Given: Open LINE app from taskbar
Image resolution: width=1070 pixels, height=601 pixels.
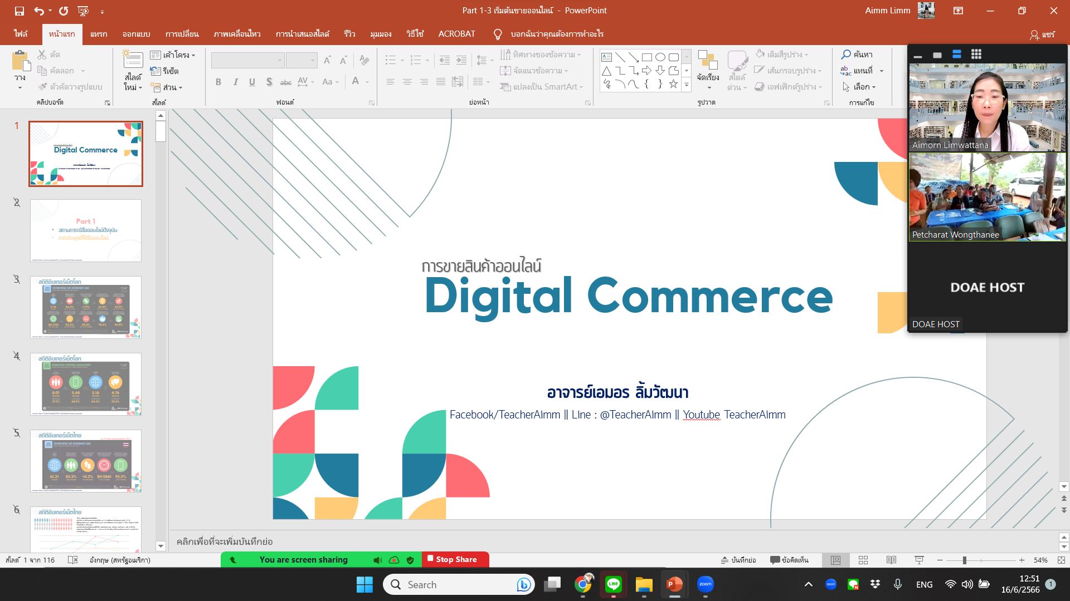Looking at the screenshot, I should 613,584.
